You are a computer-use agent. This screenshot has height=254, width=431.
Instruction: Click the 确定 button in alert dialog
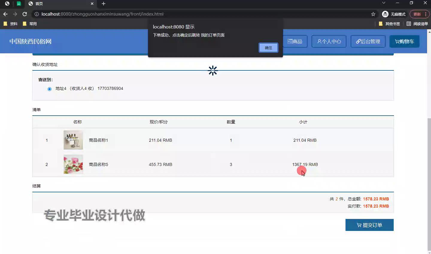tap(268, 48)
